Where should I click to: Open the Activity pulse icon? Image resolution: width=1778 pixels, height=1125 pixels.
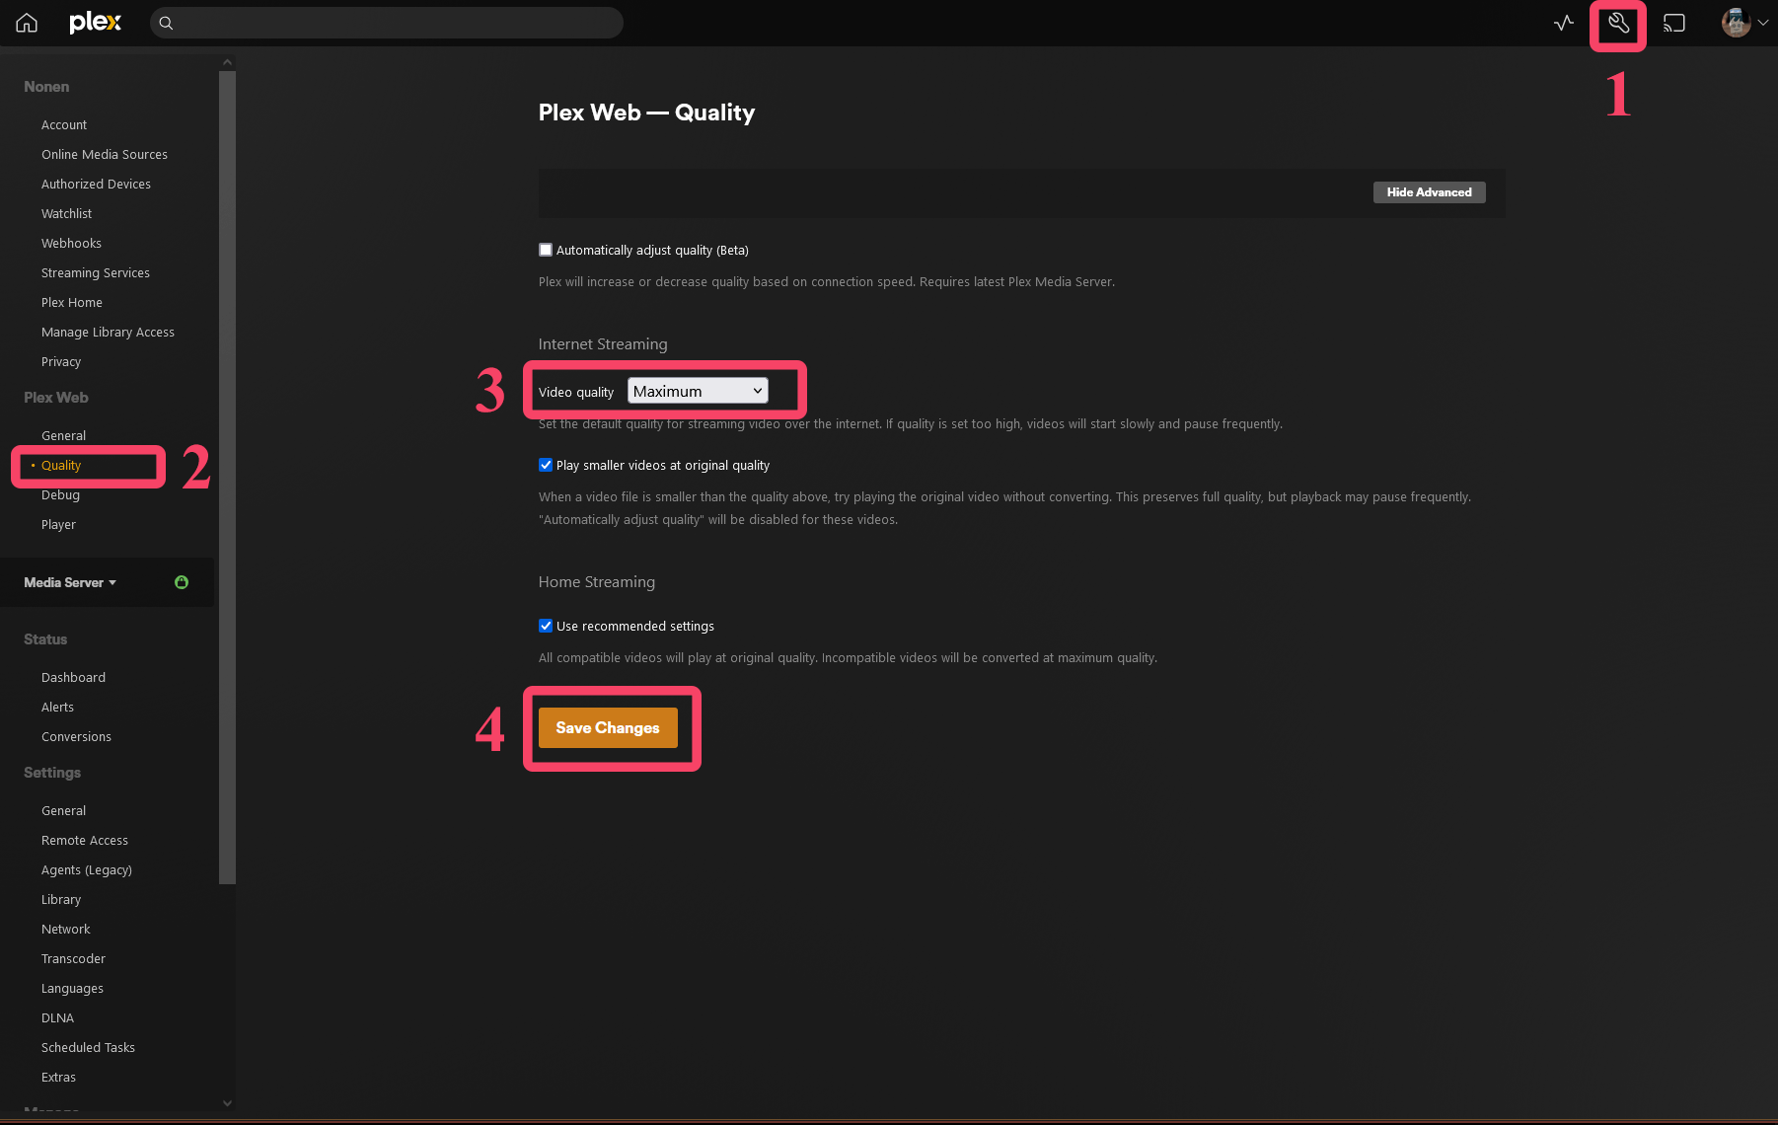(x=1564, y=23)
